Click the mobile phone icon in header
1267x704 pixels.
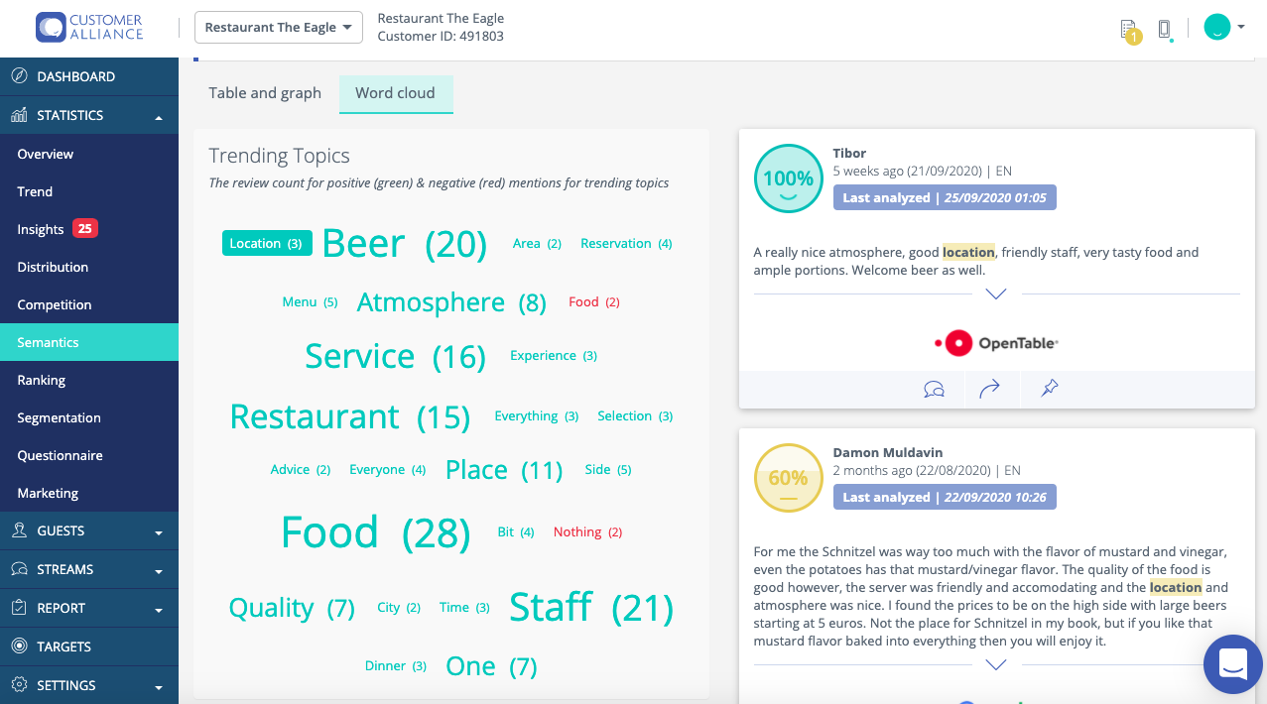(1166, 30)
